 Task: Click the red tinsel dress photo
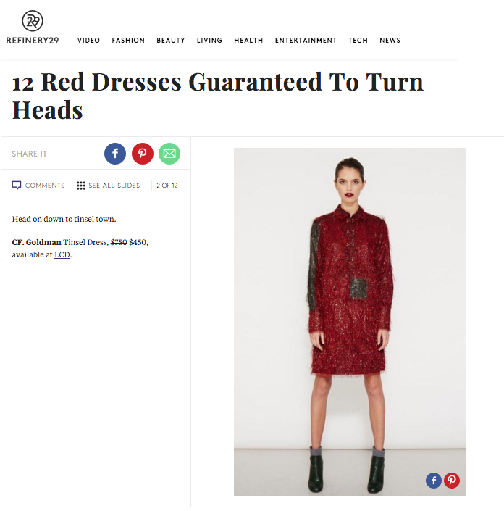349,322
